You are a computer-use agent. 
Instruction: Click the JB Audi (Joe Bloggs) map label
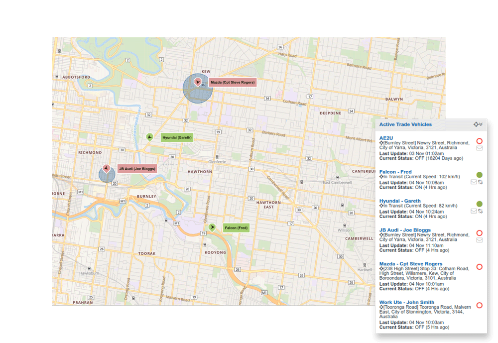tap(137, 169)
